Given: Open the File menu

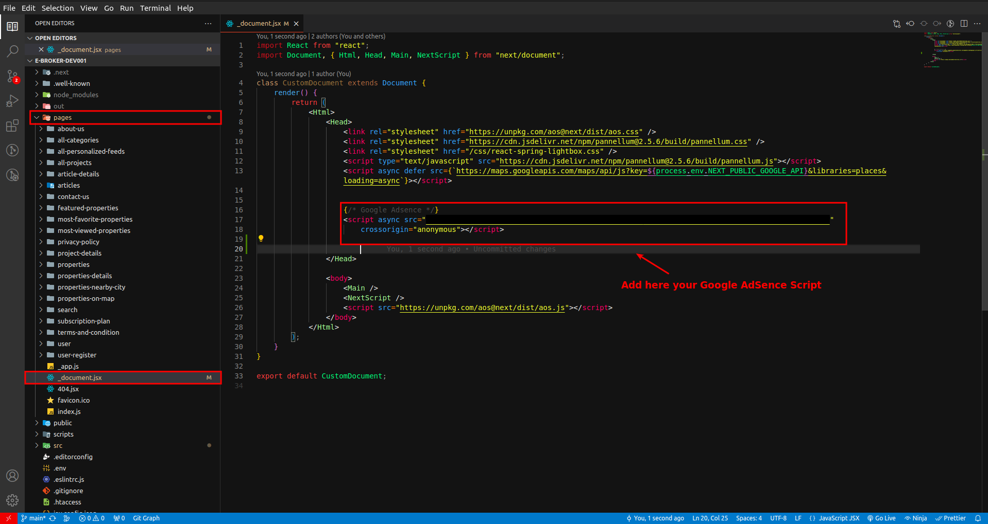Looking at the screenshot, I should pos(9,8).
